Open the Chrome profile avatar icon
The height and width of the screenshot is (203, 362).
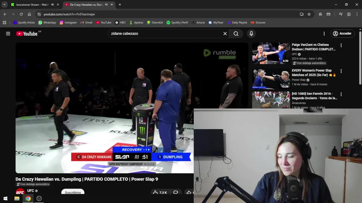pyautogui.click(x=349, y=14)
